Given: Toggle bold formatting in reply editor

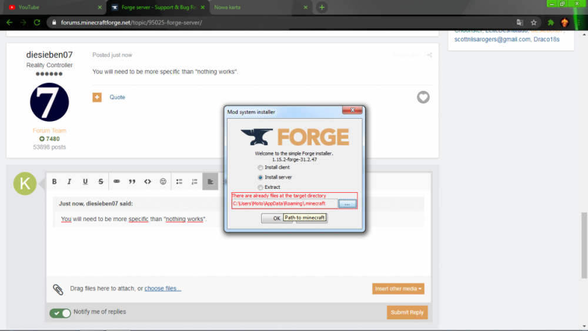Looking at the screenshot, I should click(55, 182).
